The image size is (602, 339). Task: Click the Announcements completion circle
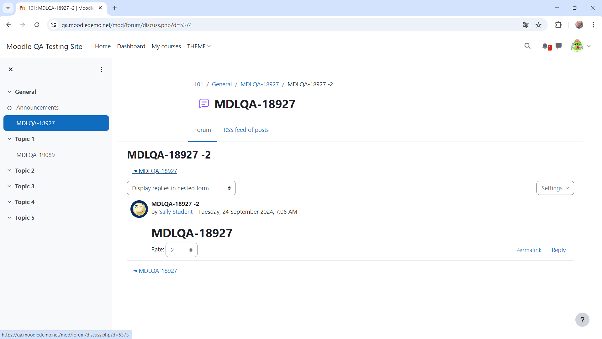point(9,108)
